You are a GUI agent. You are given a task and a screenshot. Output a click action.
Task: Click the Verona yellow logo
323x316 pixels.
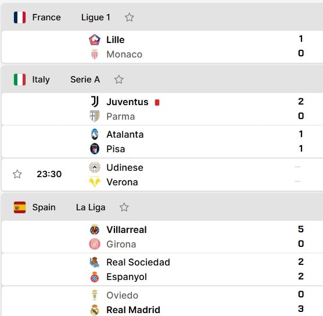(x=95, y=182)
